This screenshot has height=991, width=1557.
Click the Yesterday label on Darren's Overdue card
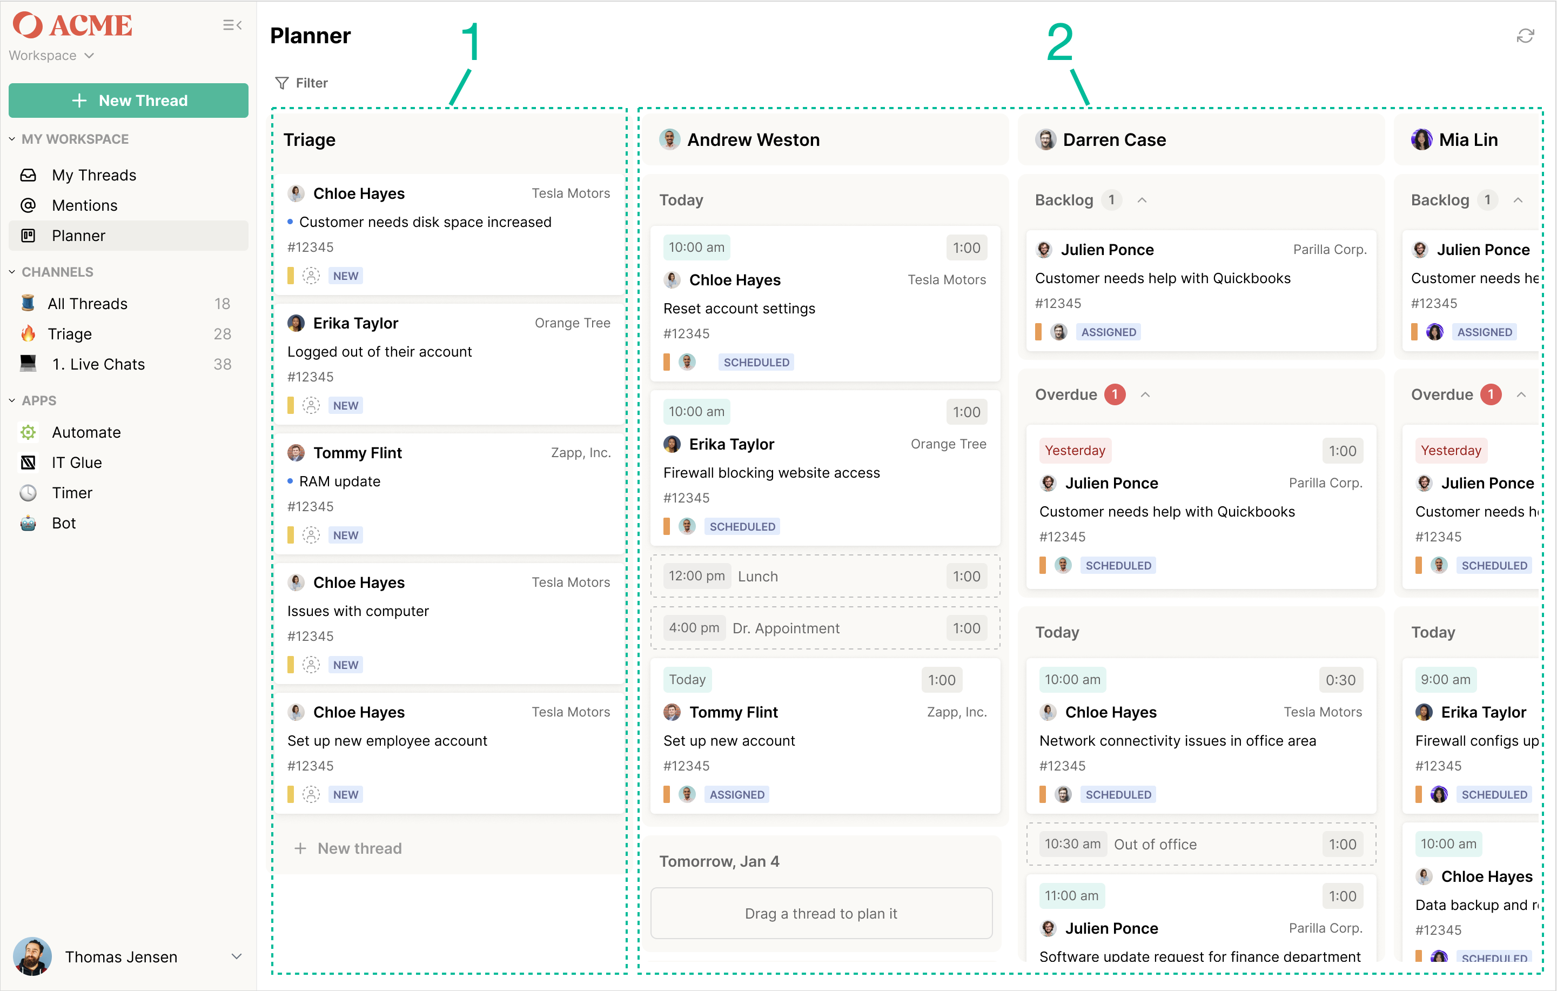1075,450
